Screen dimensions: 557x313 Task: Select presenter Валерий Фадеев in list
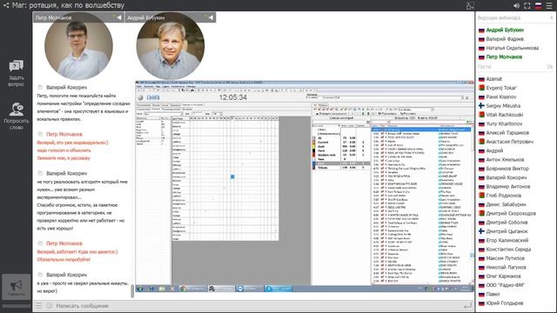click(x=505, y=39)
